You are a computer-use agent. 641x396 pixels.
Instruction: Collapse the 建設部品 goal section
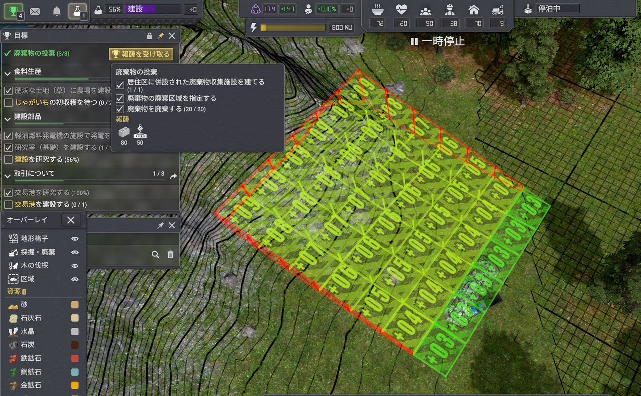tap(8, 118)
